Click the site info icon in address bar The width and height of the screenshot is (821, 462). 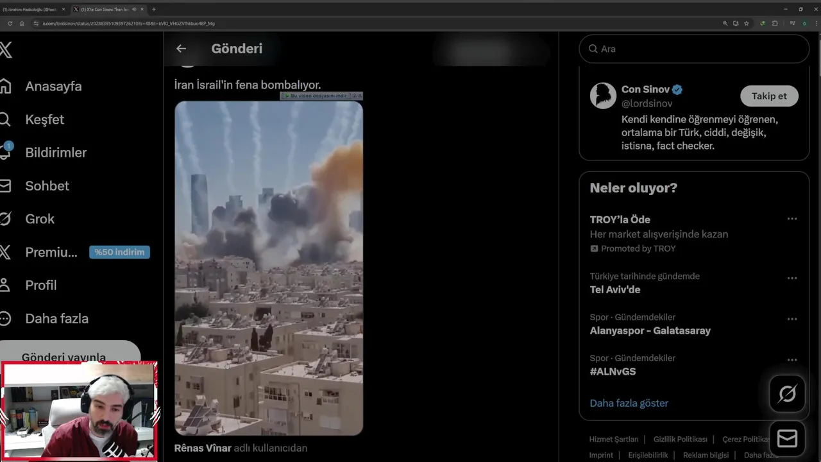(37, 23)
